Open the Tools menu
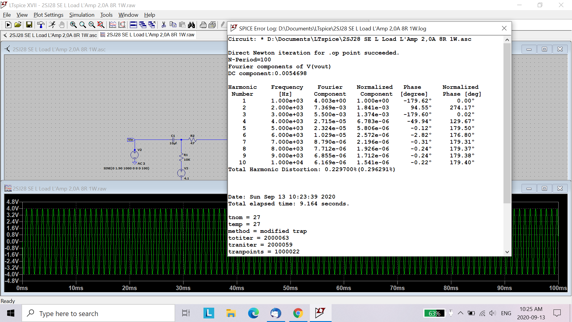The image size is (572, 322). click(x=106, y=15)
